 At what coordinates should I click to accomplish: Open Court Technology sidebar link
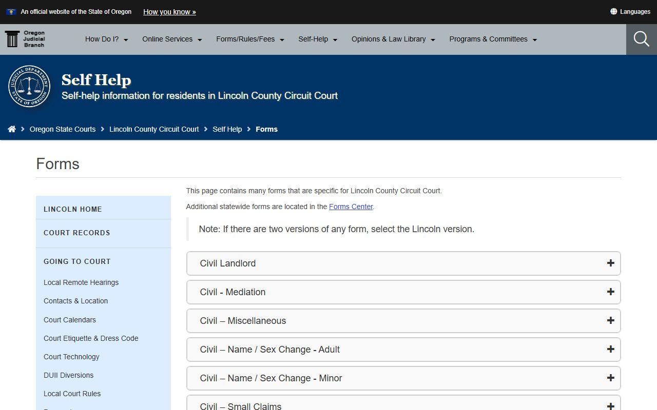pos(71,357)
